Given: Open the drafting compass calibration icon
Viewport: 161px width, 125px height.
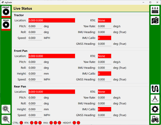Looking at the screenshot, I should [x=155, y=99].
